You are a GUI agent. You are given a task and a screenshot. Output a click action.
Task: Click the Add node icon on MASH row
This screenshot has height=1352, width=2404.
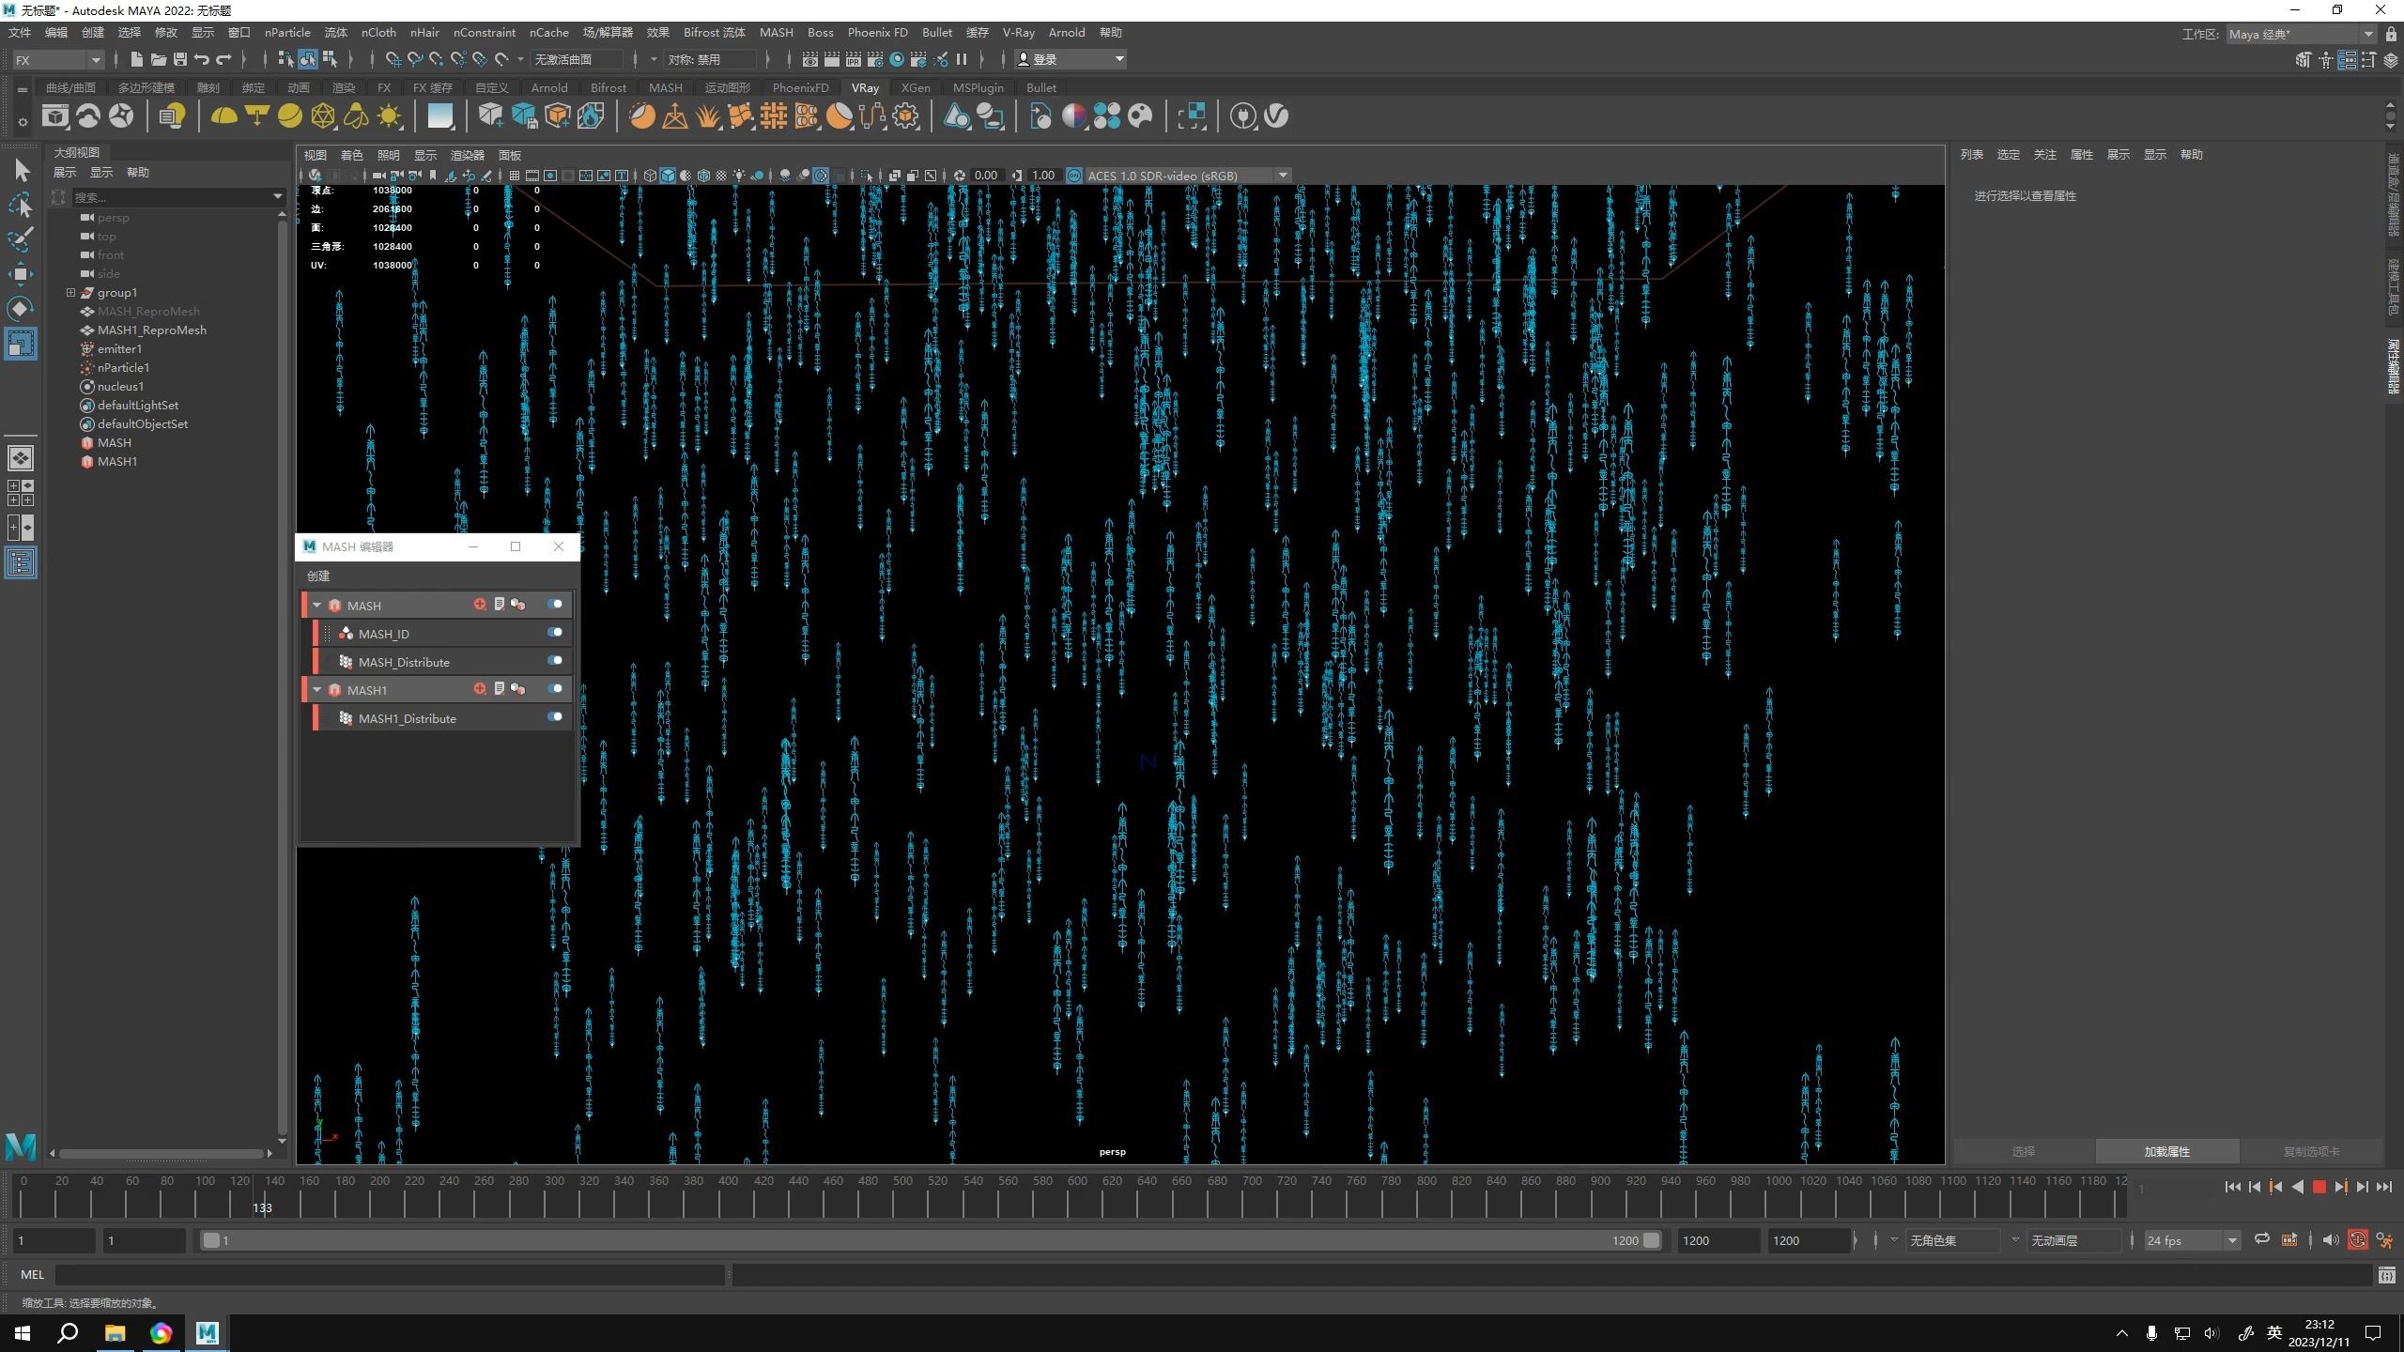point(480,605)
